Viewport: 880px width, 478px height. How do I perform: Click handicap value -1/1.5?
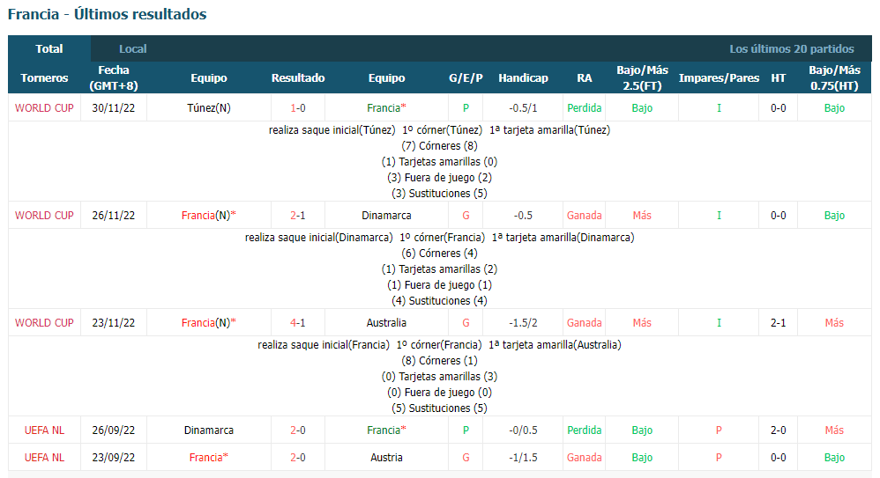pyautogui.click(x=523, y=458)
